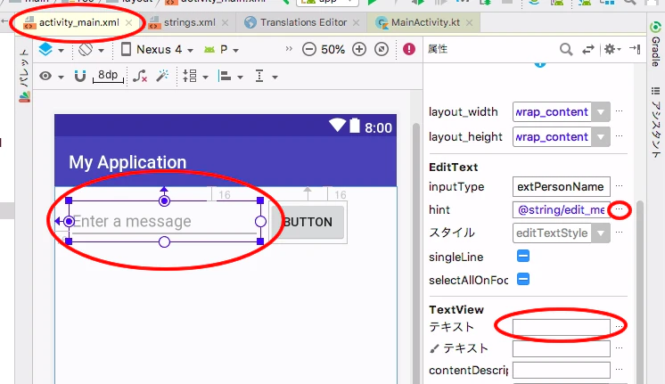665x384 pixels.
Task: Toggle the singleLine checkbox
Action: point(523,256)
